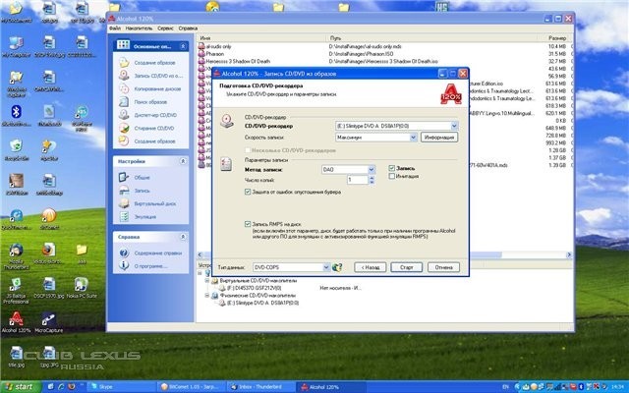
Task: Click the 'Поиск образов' sidebar item
Action: click(x=152, y=101)
